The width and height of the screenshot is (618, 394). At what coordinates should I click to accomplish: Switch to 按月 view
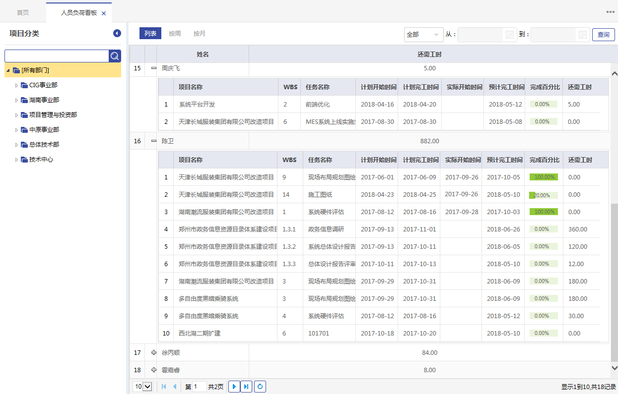point(200,34)
